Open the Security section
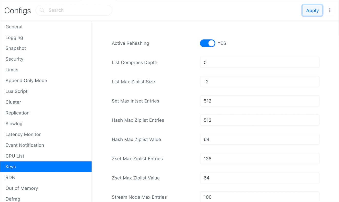This screenshot has height=202, width=339. [14, 59]
